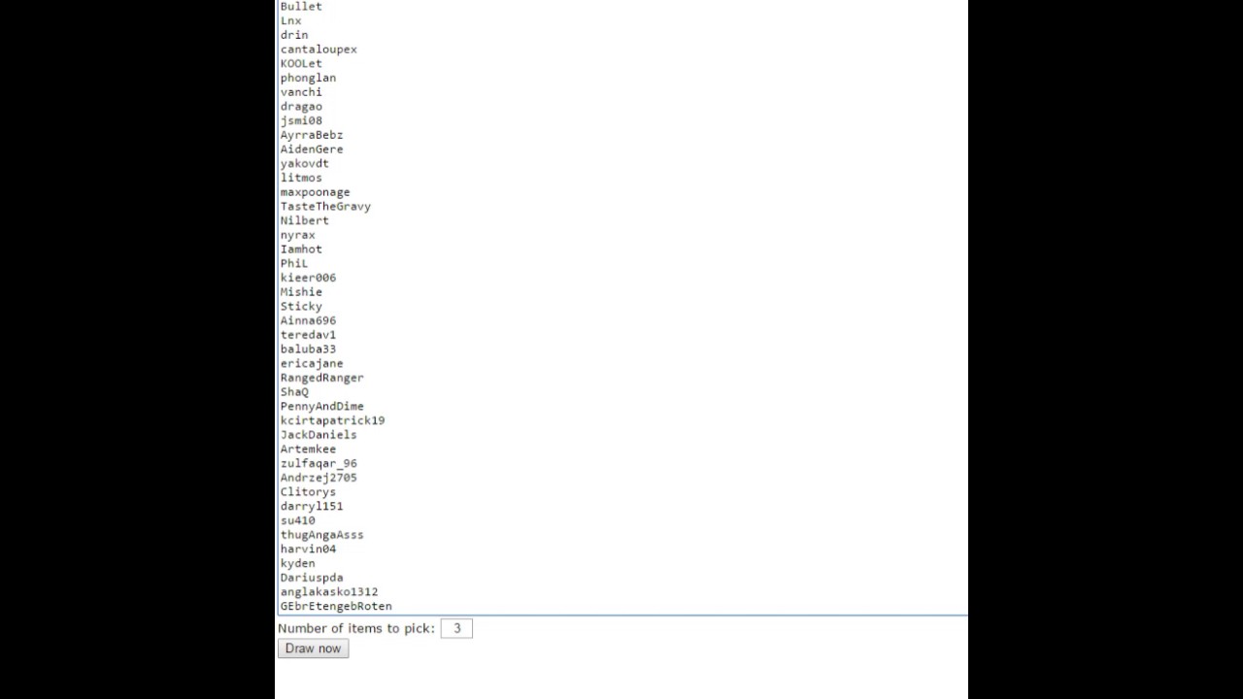Select the entry teredav1
1243x699 pixels.
(308, 334)
